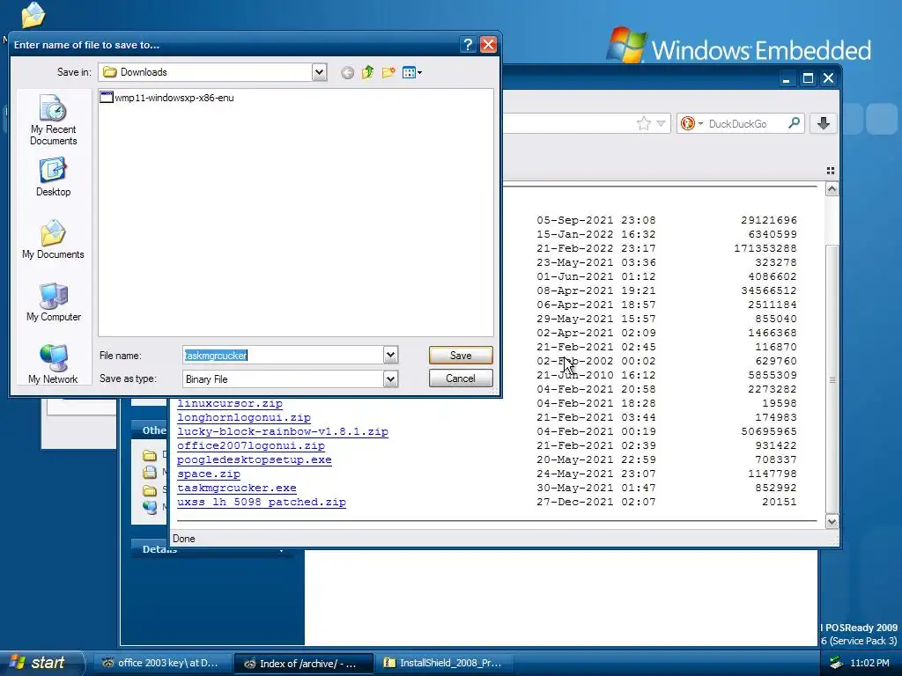The width and height of the screenshot is (902, 676).
Task: Switch to office 2003 key taskbar window
Action: pos(161,663)
